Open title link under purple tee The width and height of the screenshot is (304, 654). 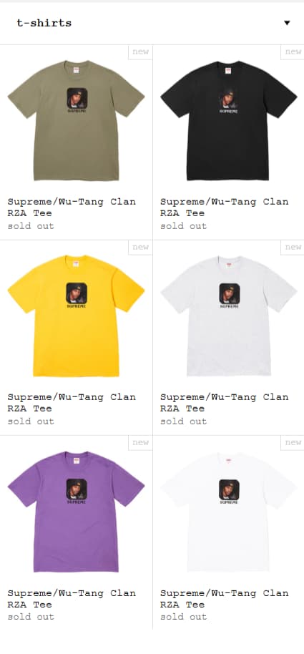(72, 598)
